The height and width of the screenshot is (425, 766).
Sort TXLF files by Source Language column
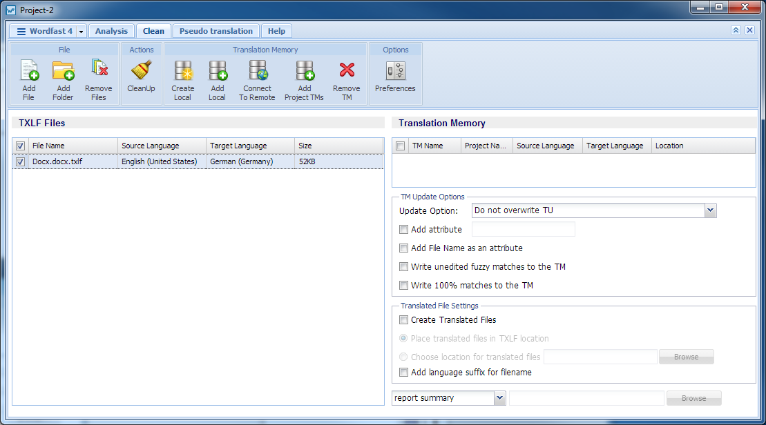(162, 146)
